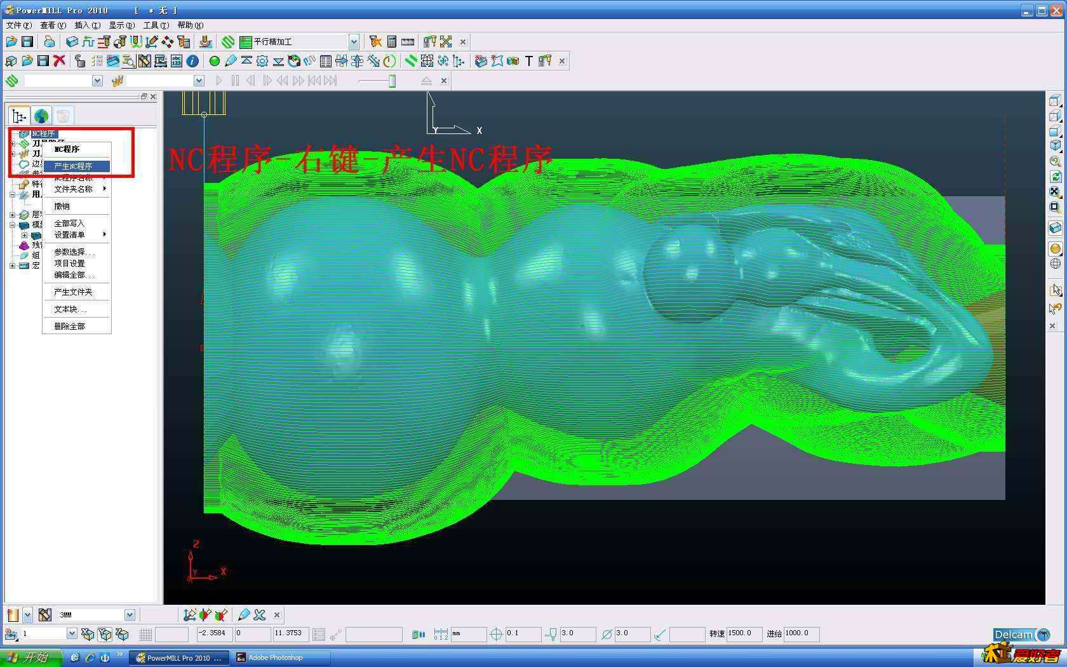
Task: Adjust the simulation speed slider
Action: (393, 81)
